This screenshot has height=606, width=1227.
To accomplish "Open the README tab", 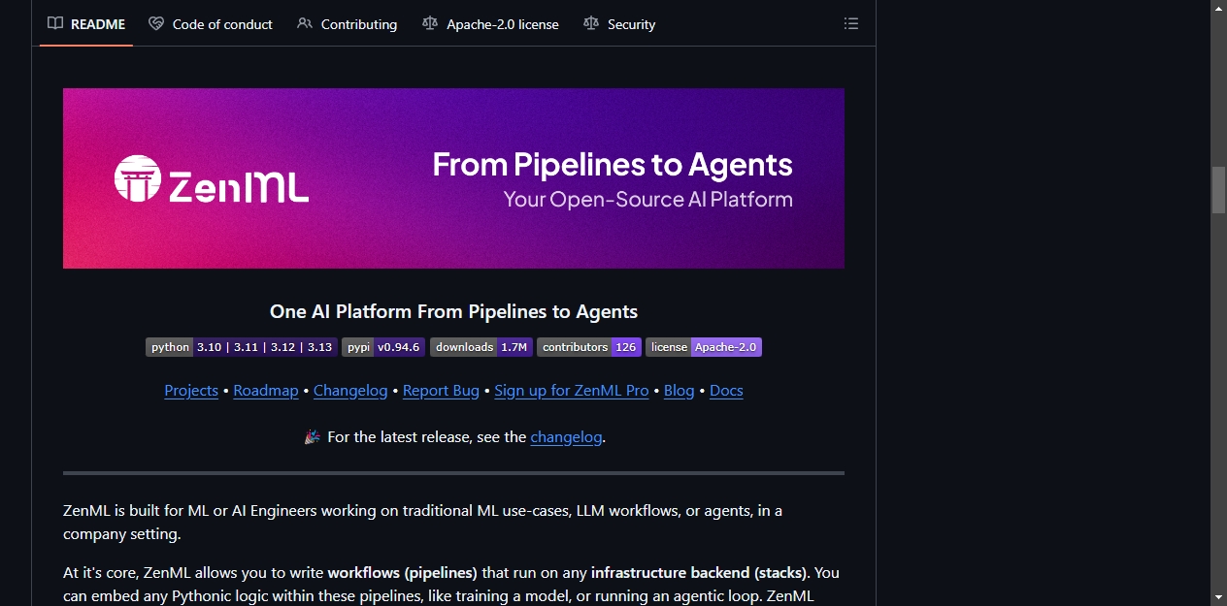I will (x=86, y=24).
